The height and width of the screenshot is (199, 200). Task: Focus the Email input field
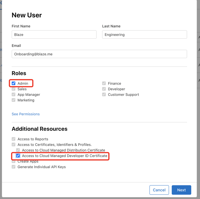(99, 54)
